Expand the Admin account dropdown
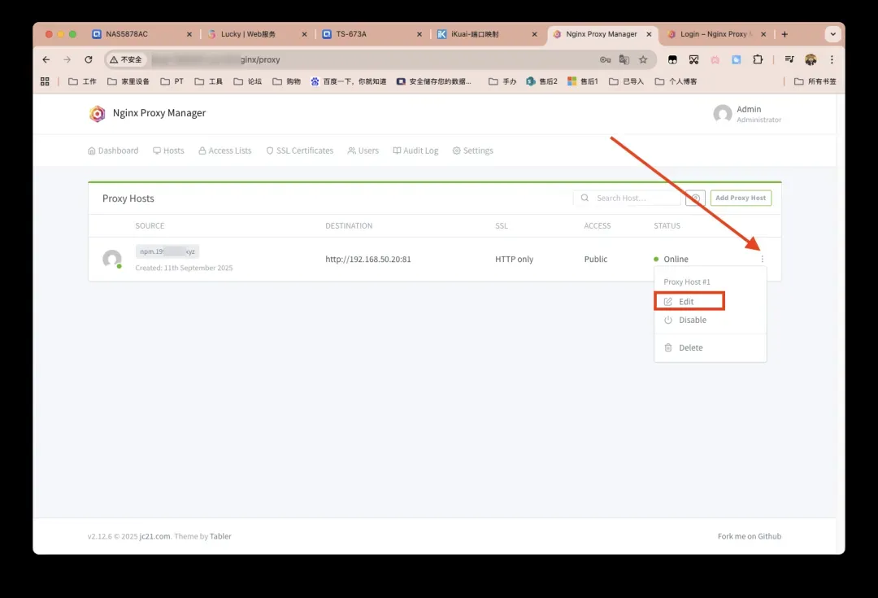 click(x=747, y=114)
